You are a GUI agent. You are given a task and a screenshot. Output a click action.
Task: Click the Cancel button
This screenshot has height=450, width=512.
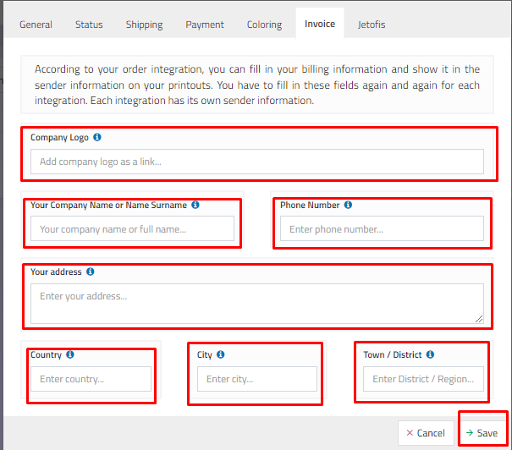pos(426,433)
